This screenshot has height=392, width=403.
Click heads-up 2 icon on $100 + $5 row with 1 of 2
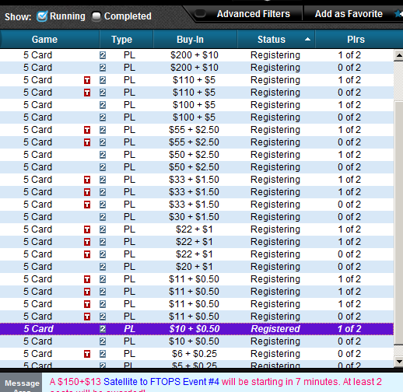click(x=103, y=105)
